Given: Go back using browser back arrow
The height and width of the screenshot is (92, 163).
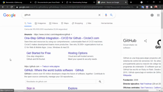Looking at the screenshot, I should (3, 7).
